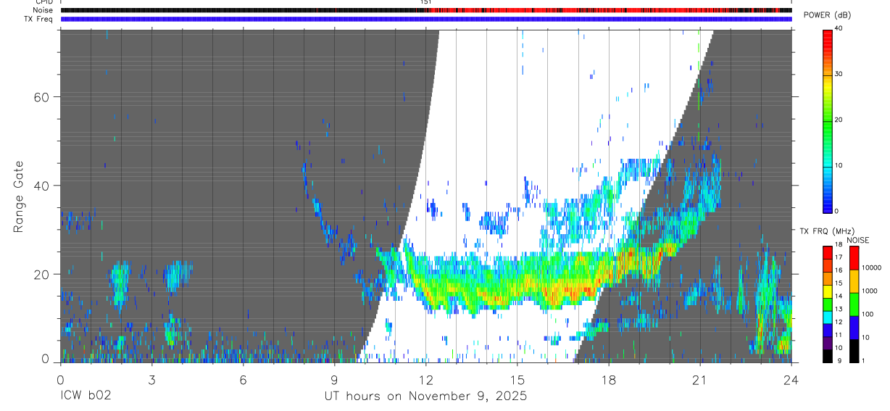Click the '16' tick on the TX FRQ scale
This screenshot has width=890, height=411.
839,270
